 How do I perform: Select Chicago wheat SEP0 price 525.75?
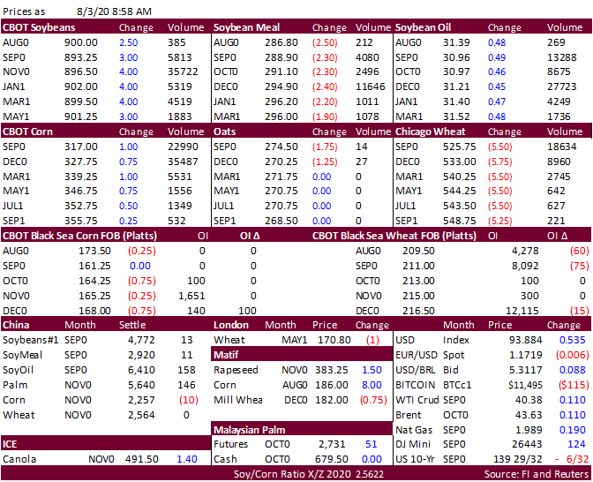tap(460, 147)
